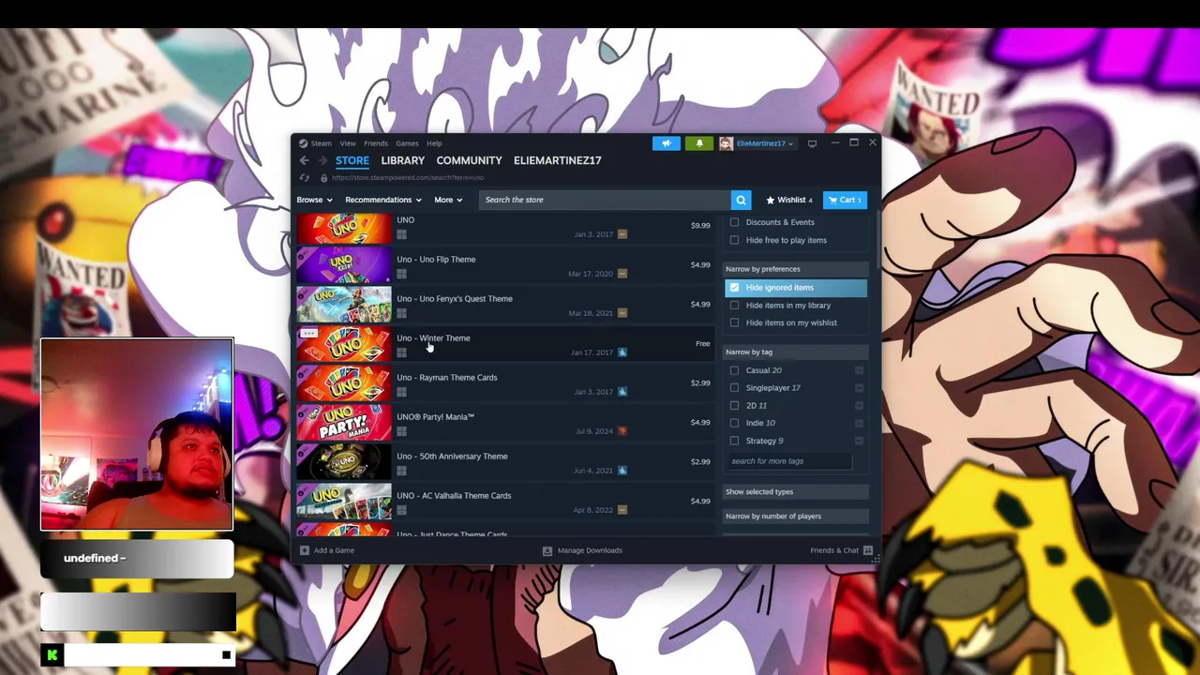Click the Steam logo in the title bar
The image size is (1200, 675).
(303, 143)
